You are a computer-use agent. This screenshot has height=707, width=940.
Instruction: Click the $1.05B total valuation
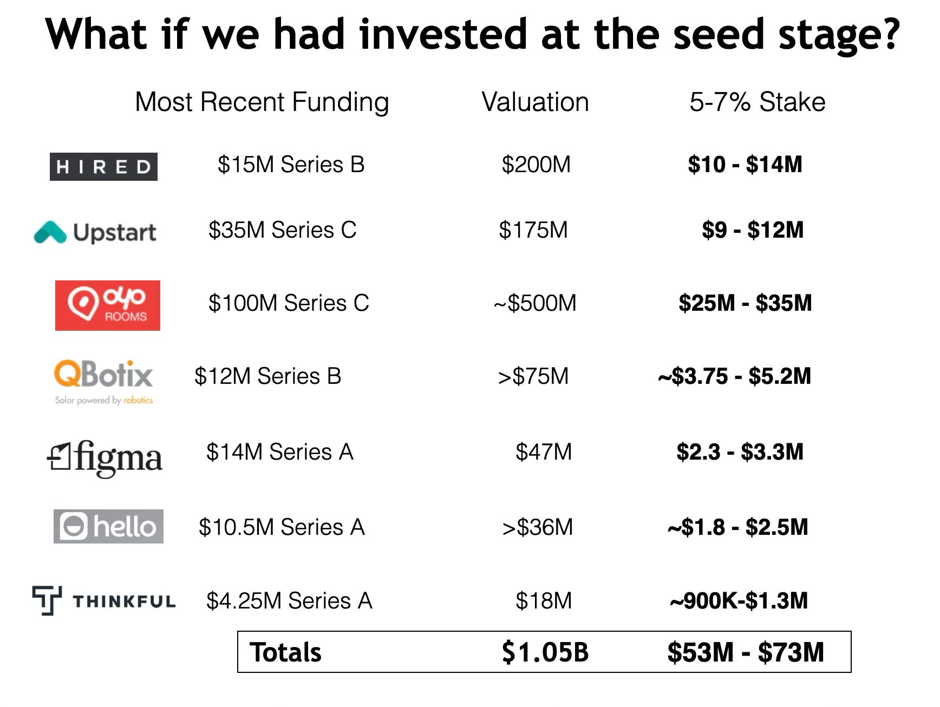click(545, 652)
